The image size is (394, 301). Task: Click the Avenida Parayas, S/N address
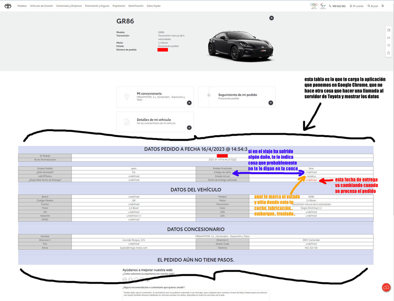[x=134, y=240]
